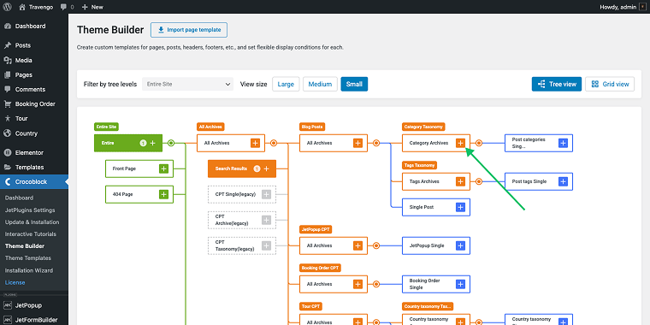Open Booking Order menu item
The image size is (650, 325).
(34, 104)
